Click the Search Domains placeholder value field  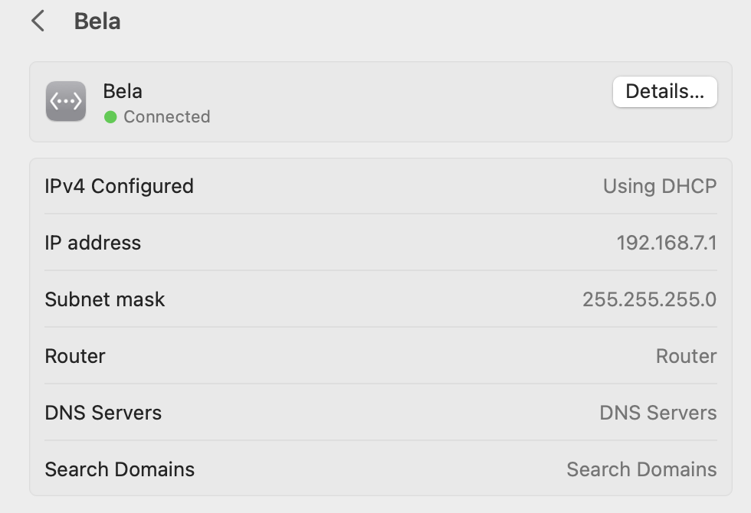click(641, 469)
